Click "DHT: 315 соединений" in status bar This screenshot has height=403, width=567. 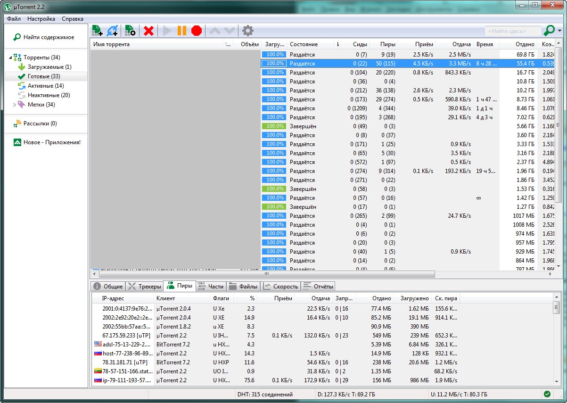click(264, 395)
